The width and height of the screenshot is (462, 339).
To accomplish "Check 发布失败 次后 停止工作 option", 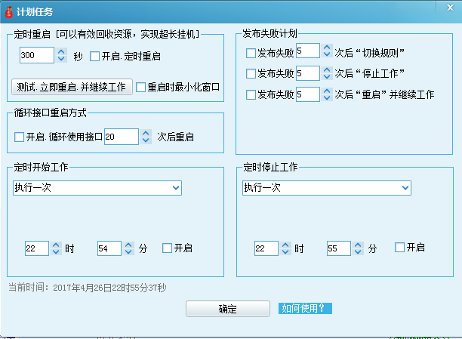I will tap(251, 73).
